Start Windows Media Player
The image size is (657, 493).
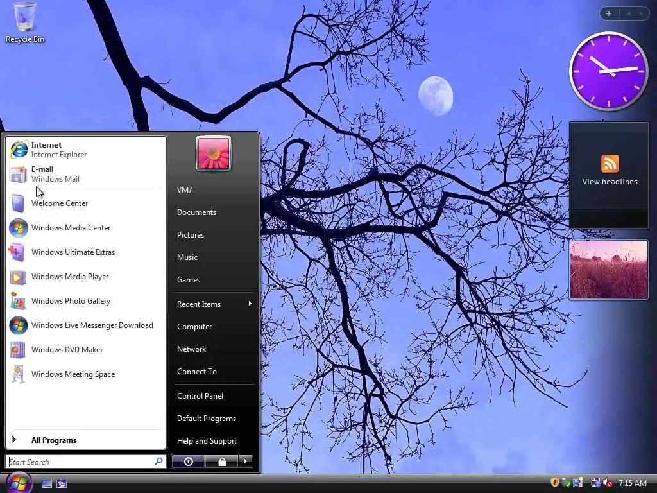(x=85, y=277)
